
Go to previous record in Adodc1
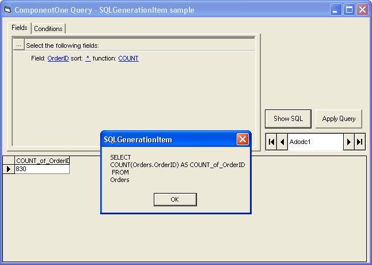tap(282, 142)
